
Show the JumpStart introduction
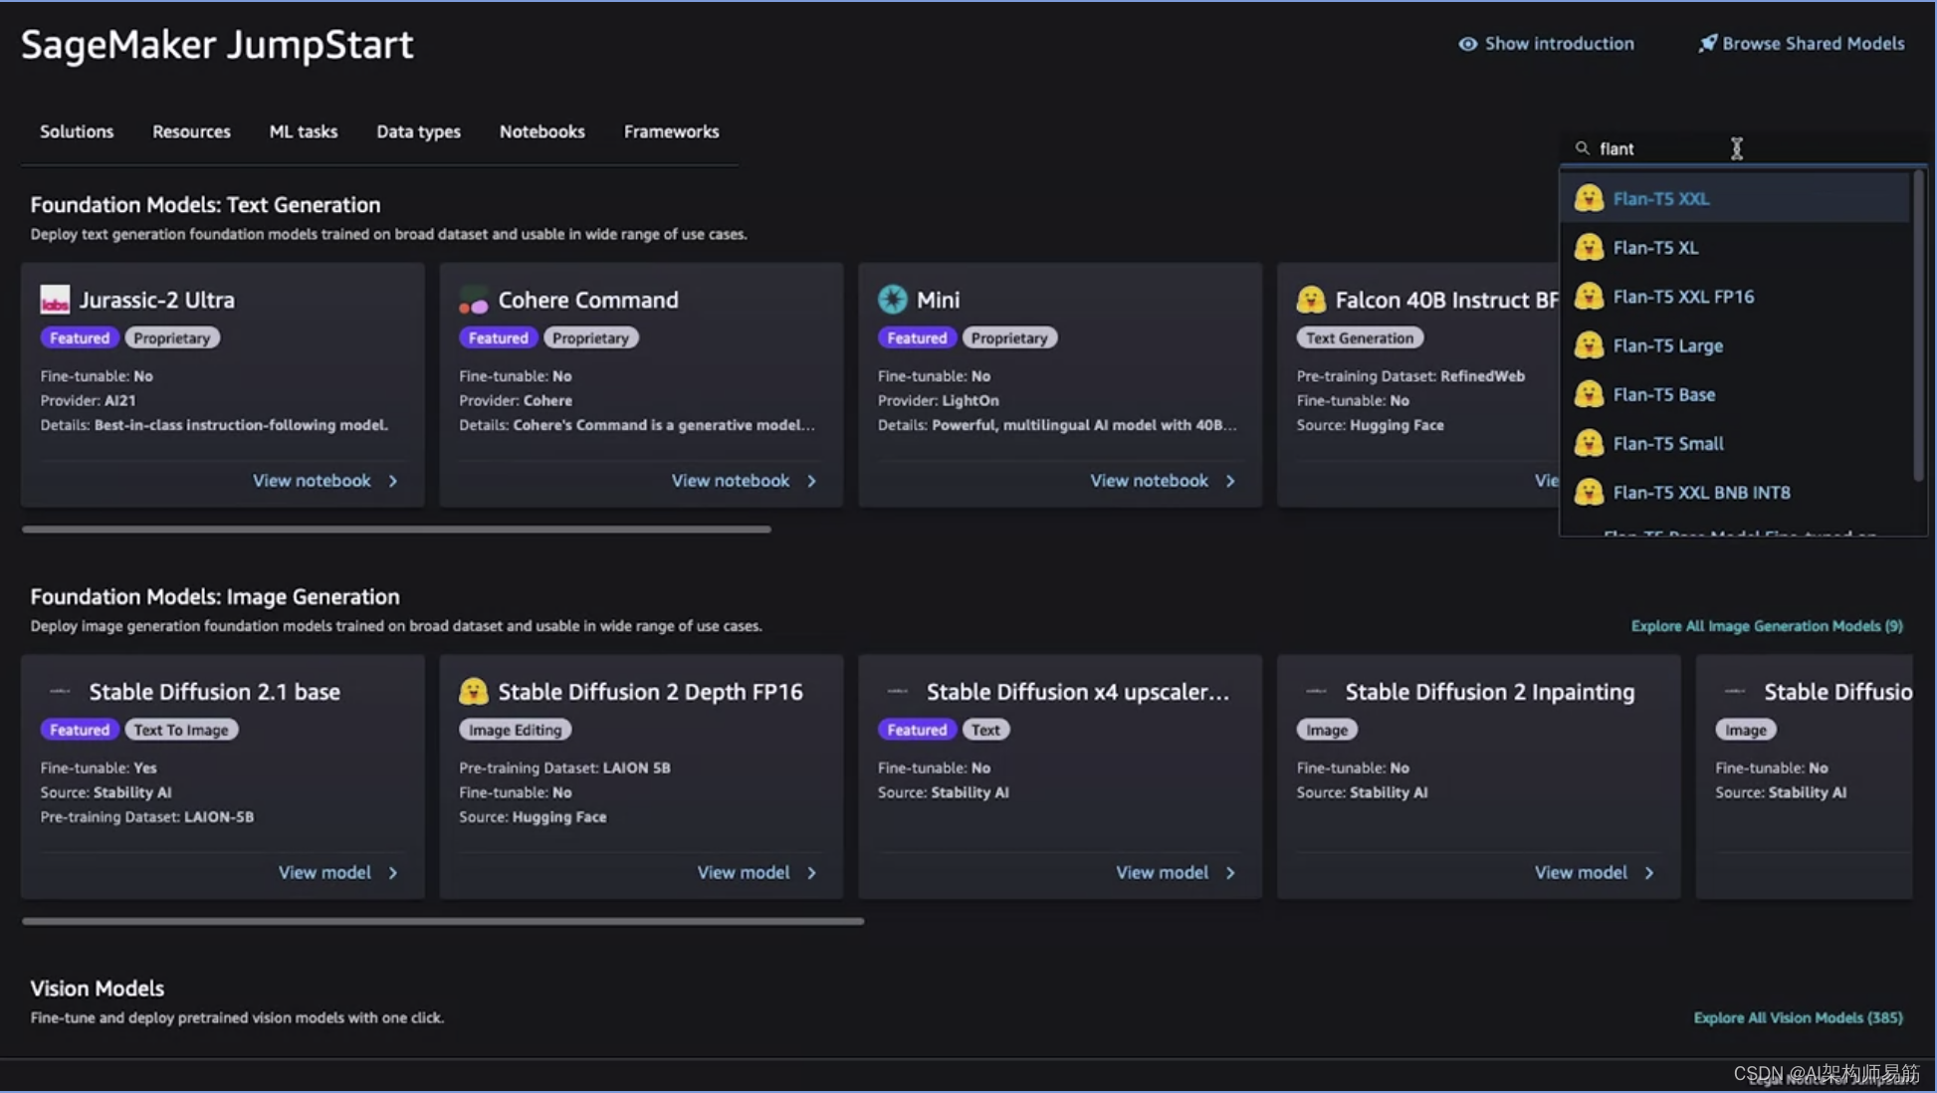pos(1546,44)
